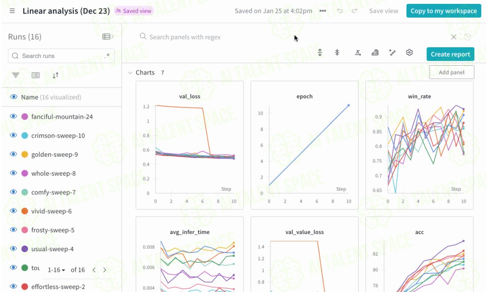This screenshot has height=292, width=488.
Task: Open the fanciful-mountain-24 run
Action: (62, 117)
